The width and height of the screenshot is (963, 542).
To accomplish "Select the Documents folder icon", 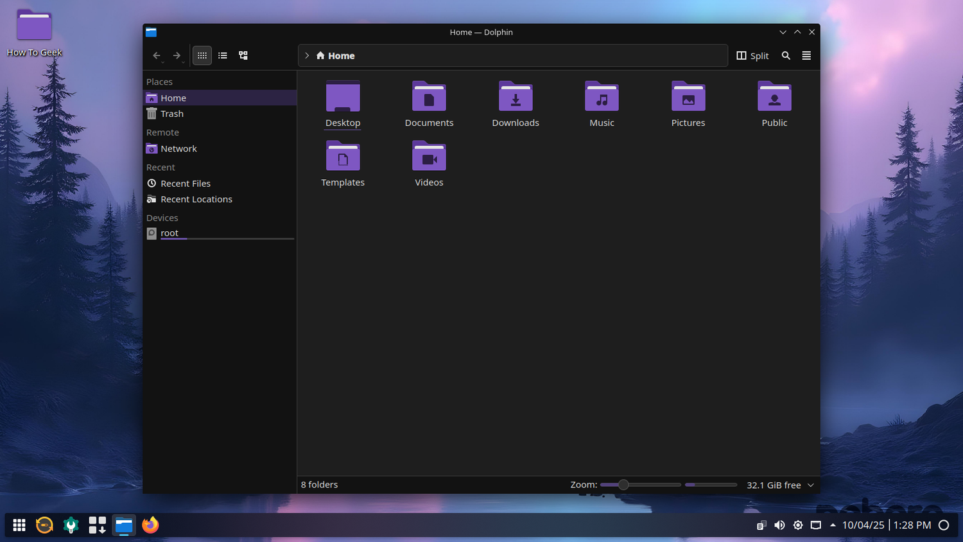I will tap(429, 96).
